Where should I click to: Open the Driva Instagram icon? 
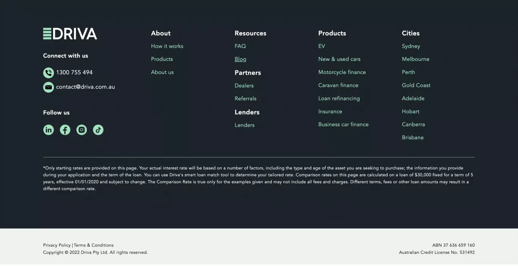82,130
